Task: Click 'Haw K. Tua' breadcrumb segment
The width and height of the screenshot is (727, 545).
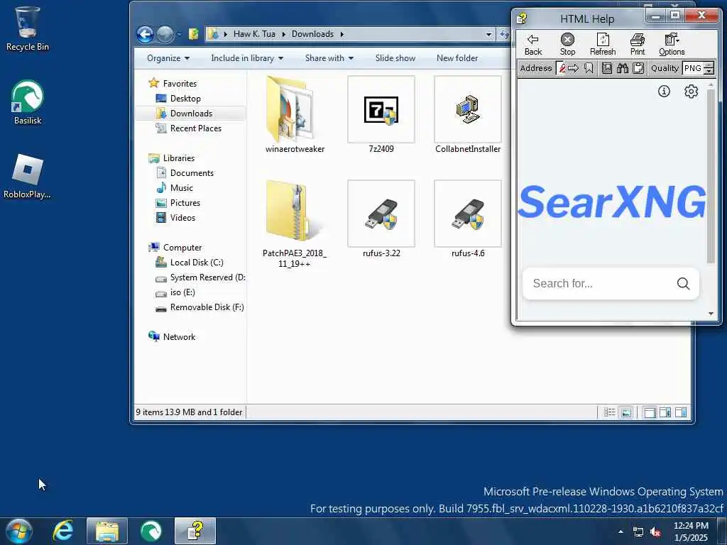Action: [x=254, y=34]
